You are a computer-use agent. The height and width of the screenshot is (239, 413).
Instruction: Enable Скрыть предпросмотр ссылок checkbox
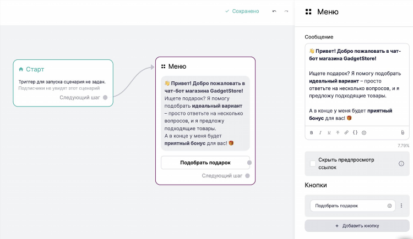[313, 164]
